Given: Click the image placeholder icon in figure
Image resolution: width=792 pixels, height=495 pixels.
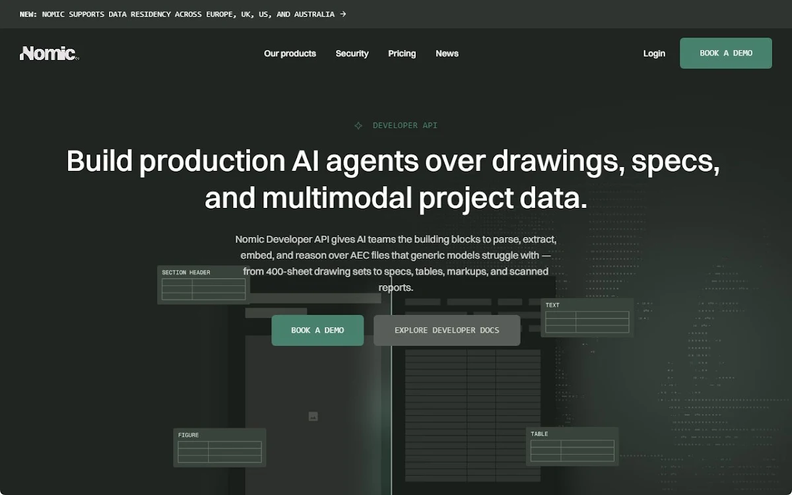Looking at the screenshot, I should tap(313, 416).
